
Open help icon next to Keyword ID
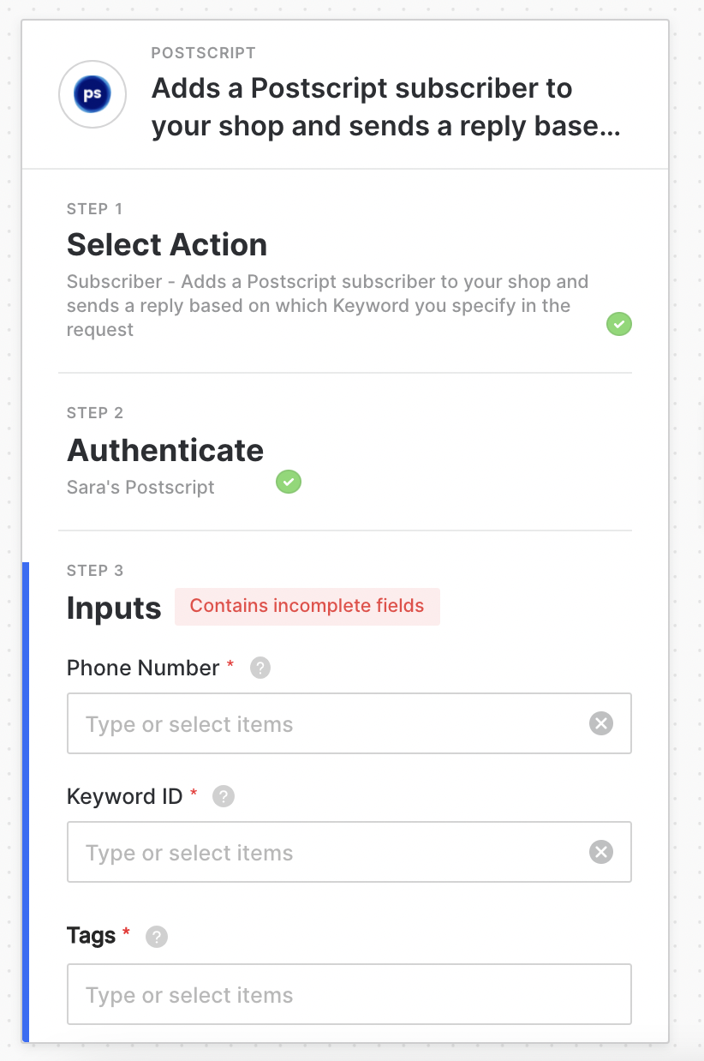tap(224, 796)
